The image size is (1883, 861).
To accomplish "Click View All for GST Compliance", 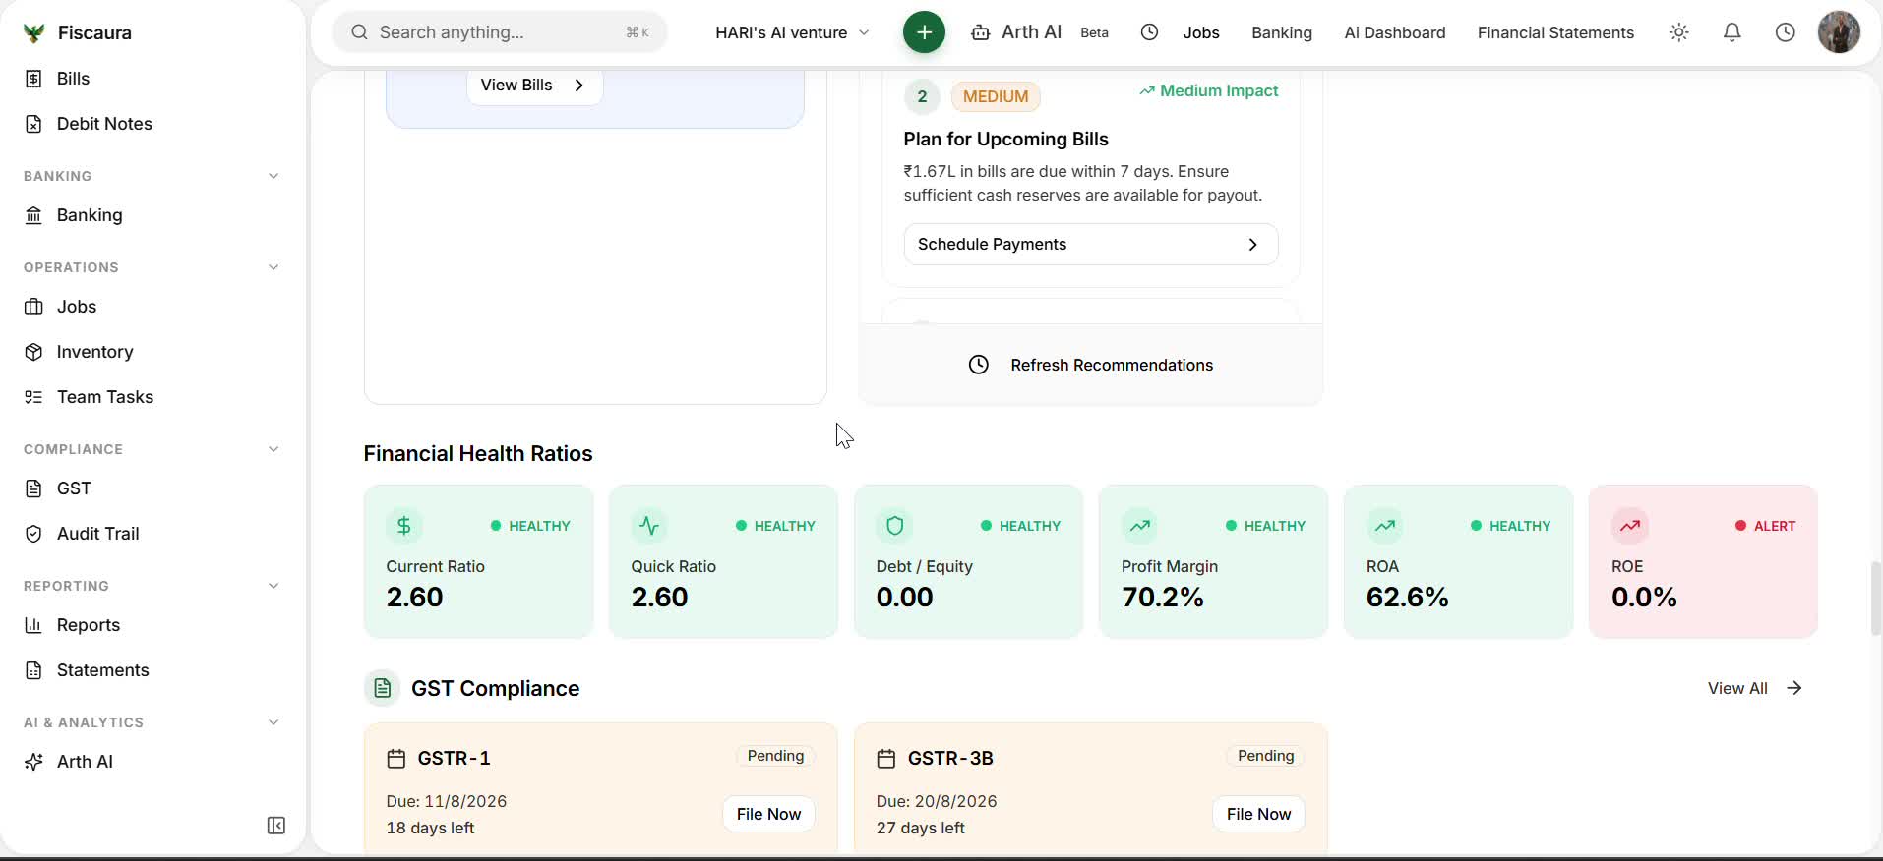I will (x=1755, y=689).
